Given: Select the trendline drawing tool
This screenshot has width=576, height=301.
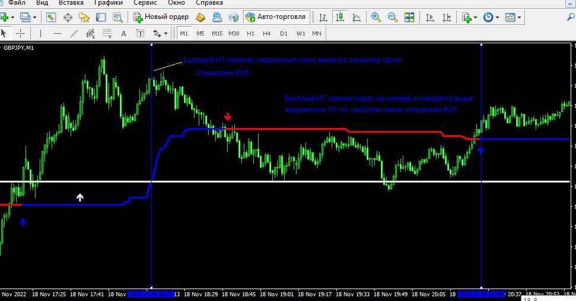Looking at the screenshot, I should [x=74, y=33].
